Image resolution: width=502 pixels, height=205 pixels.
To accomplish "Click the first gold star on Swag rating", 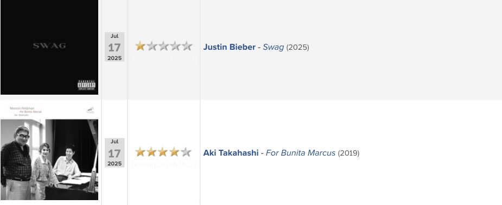I will (140, 46).
